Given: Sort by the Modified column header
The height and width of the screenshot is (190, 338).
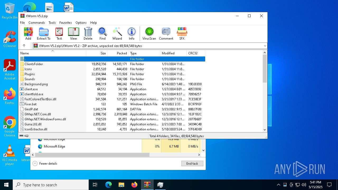Looking at the screenshot, I should click(173, 53).
